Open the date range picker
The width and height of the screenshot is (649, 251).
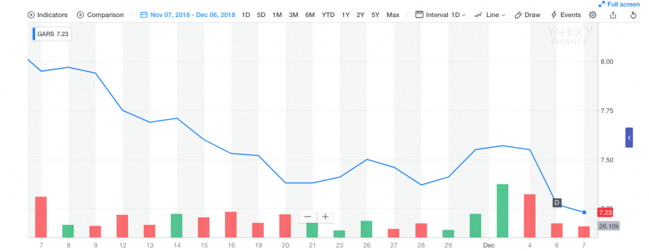pyautogui.click(x=188, y=15)
